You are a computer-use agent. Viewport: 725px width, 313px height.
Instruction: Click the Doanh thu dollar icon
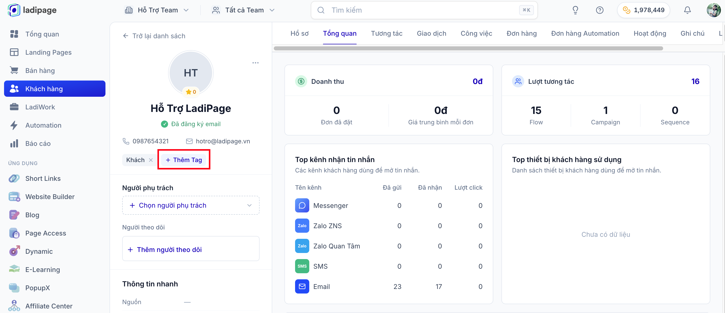(301, 82)
